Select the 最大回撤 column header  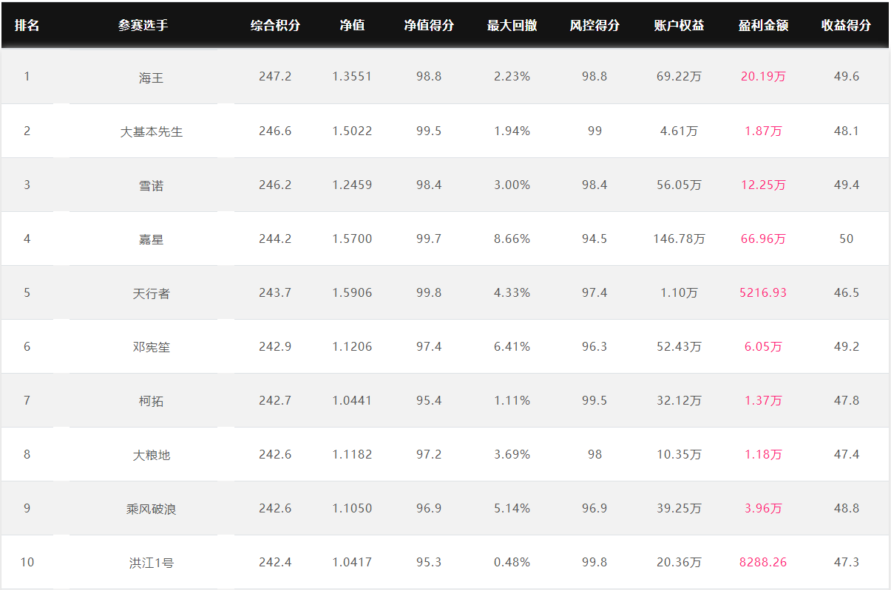click(x=512, y=25)
